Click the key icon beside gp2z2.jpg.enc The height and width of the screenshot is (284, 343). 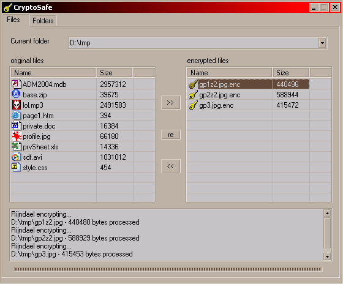click(193, 95)
